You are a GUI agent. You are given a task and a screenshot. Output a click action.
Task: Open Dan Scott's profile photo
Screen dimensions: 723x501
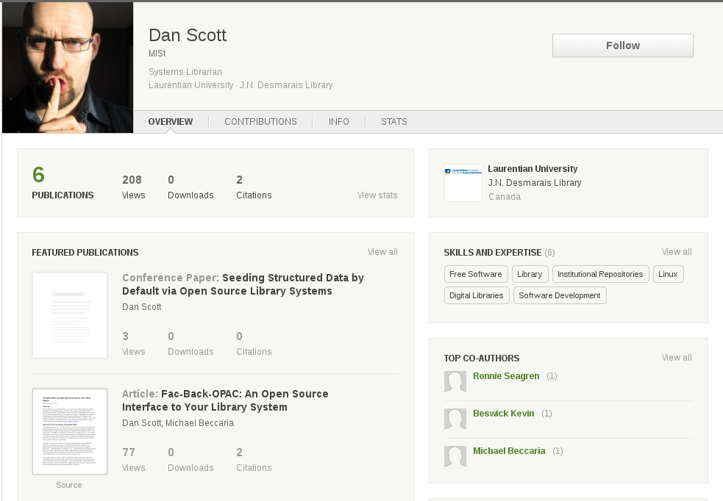point(68,68)
